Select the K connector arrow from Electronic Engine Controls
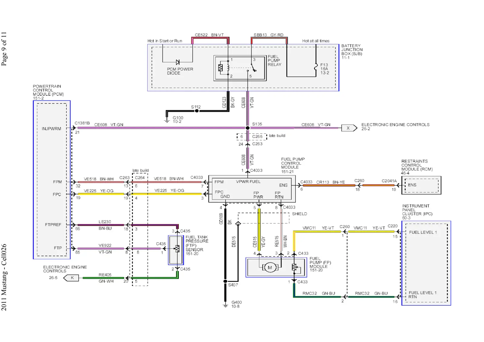The height and width of the screenshot is (342, 484). pyautogui.click(x=71, y=278)
